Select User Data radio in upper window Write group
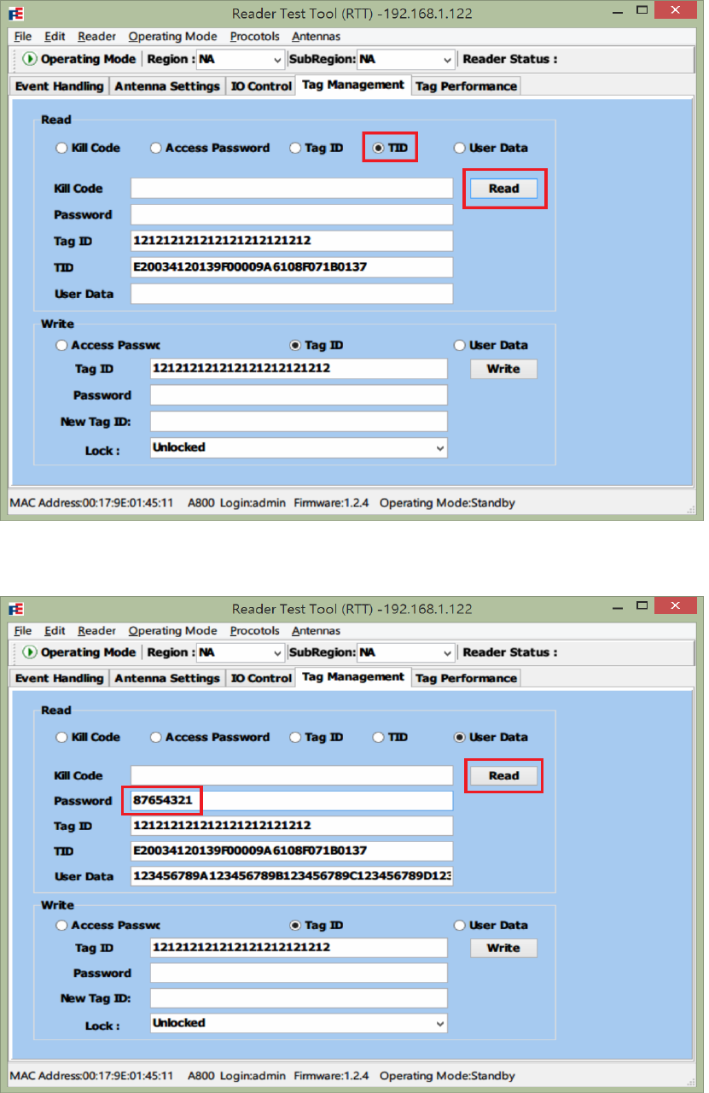The height and width of the screenshot is (1093, 709). point(459,345)
